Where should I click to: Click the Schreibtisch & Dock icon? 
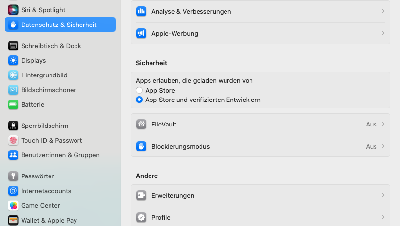point(13,46)
